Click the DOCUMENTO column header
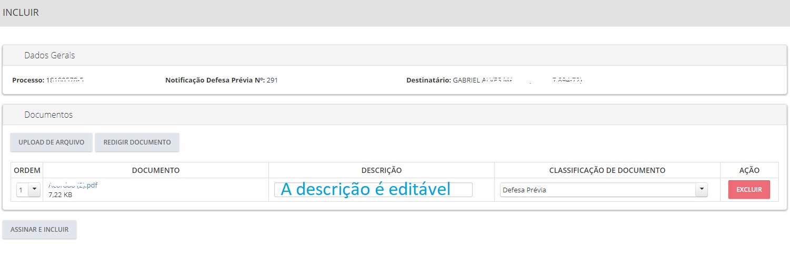Screen dimensions: 790x277 click(156, 170)
